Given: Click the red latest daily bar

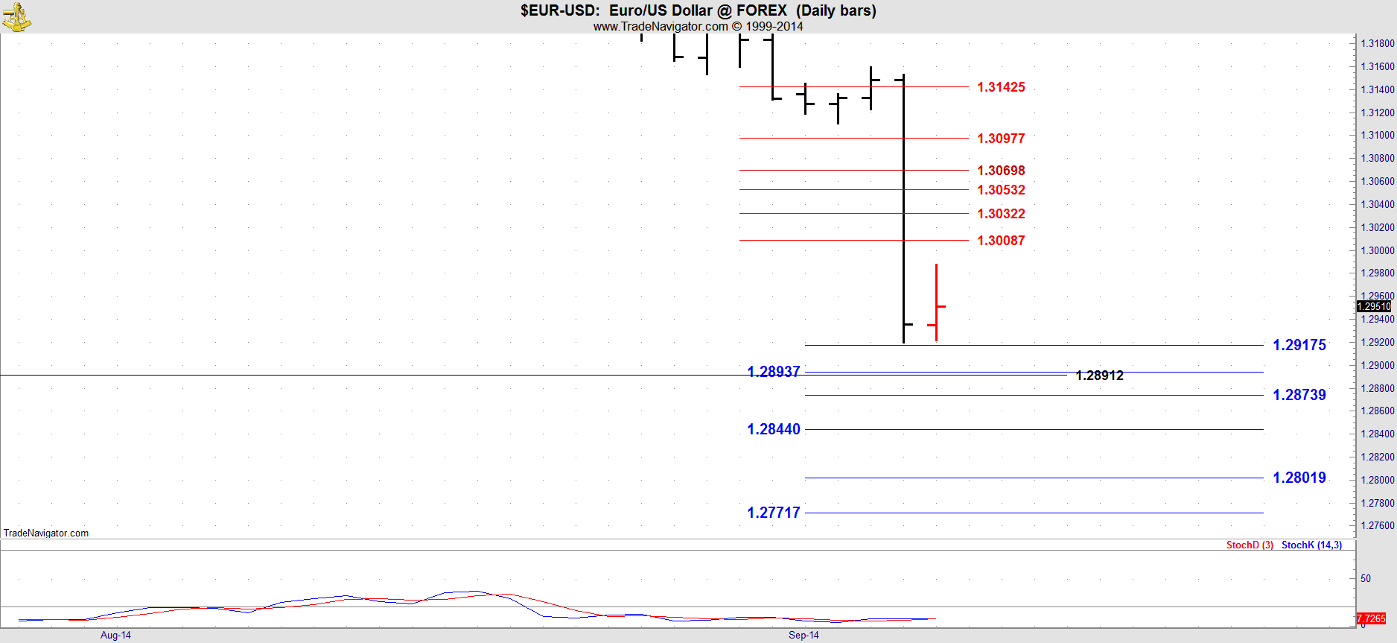Looking at the screenshot, I should pos(936,303).
